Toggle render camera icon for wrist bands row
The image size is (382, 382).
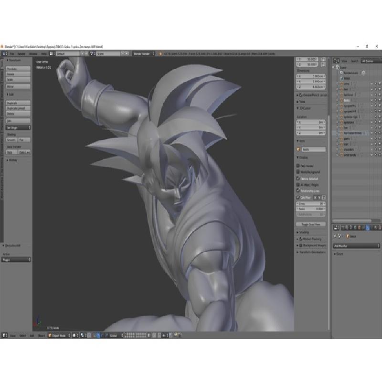380,155
